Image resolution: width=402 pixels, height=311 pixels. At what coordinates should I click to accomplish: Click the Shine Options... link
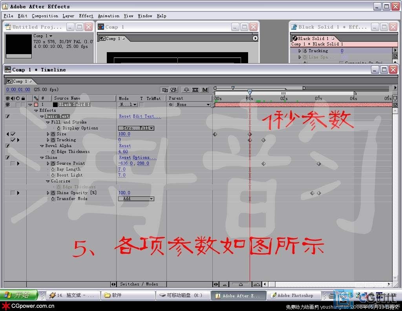[144, 158]
